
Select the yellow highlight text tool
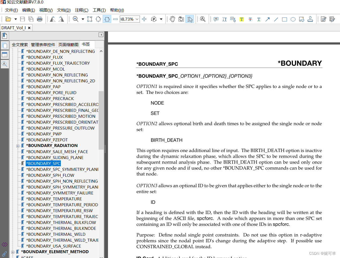coord(242,19)
